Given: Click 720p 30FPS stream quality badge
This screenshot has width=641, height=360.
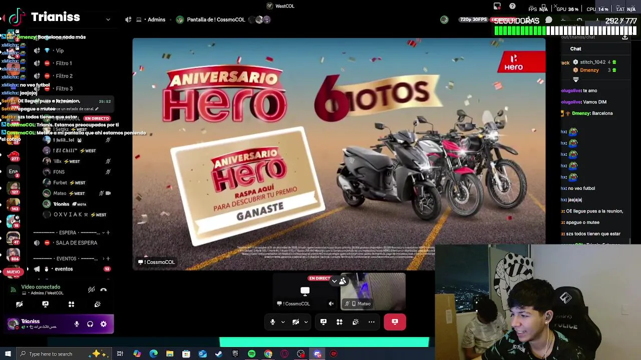Looking at the screenshot, I should coord(473,19).
